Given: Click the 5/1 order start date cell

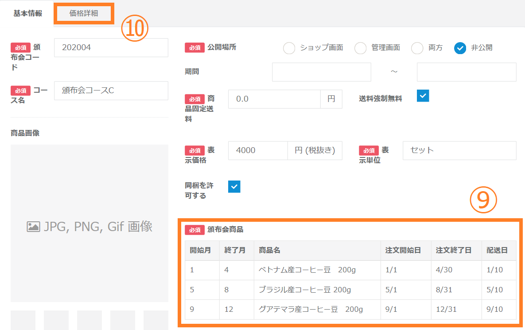Looking at the screenshot, I should click(406, 290).
